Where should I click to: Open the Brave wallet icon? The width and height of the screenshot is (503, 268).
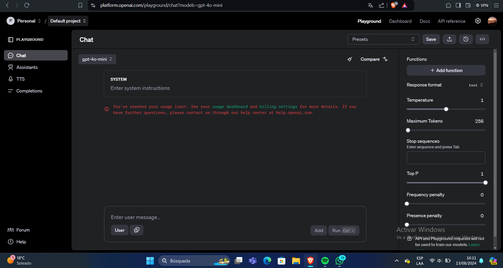coord(468,5)
